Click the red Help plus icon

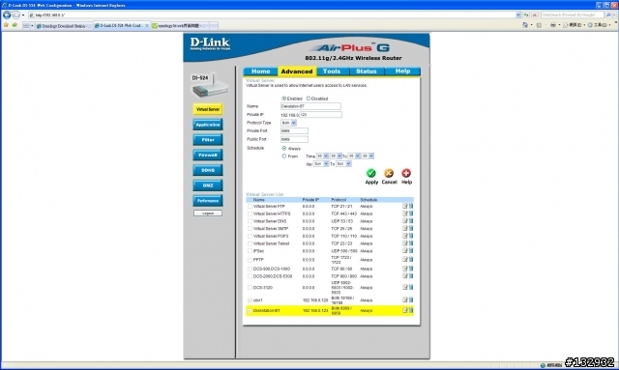(x=406, y=173)
